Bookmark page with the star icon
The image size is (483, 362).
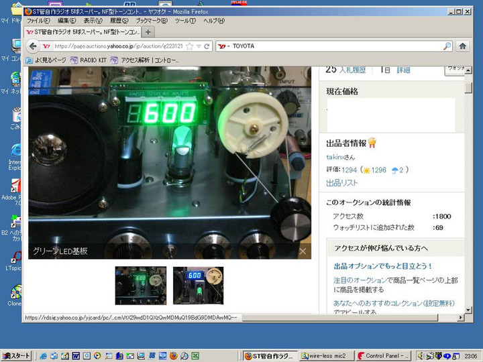click(x=190, y=46)
